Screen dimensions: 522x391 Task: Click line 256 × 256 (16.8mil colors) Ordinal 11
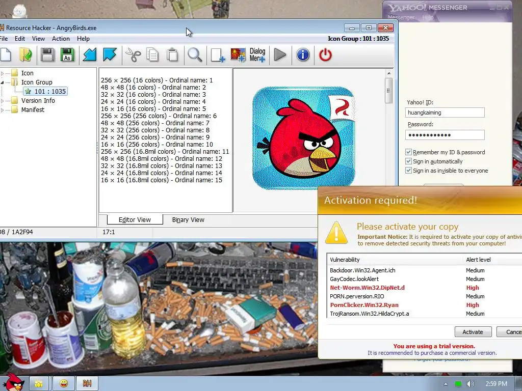[165, 151]
